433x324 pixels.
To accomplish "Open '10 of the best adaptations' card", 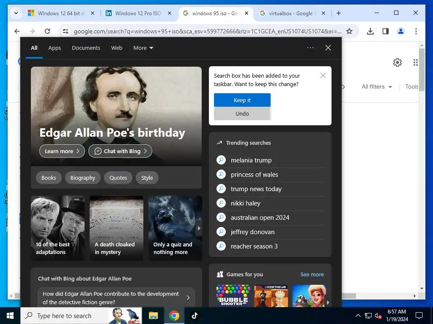I will coord(58,228).
